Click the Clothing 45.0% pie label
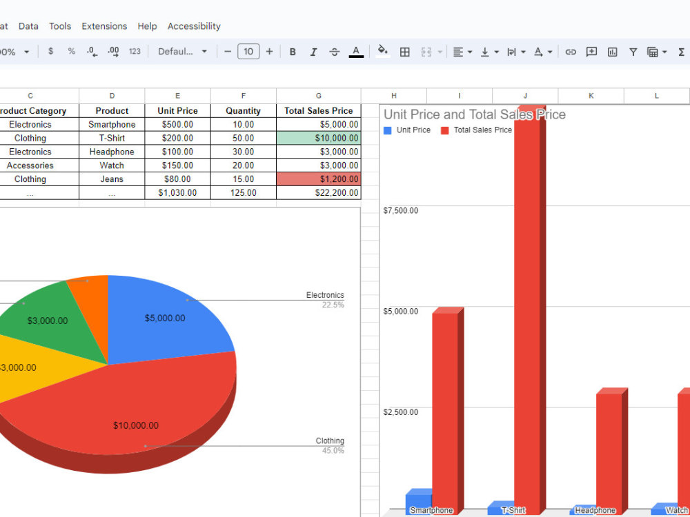 [x=330, y=445]
